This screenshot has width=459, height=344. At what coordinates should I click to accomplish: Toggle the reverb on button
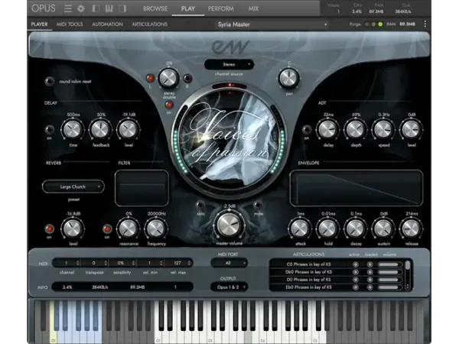pos(50,229)
